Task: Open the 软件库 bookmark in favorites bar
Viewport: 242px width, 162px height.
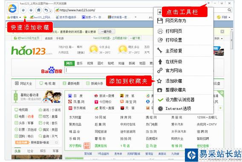Action: [118, 17]
